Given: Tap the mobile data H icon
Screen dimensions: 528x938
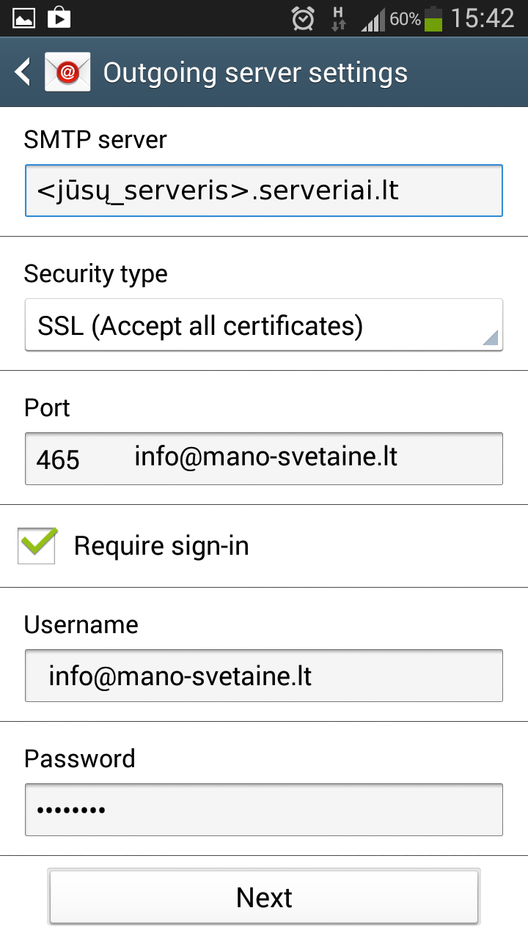Looking at the screenshot, I should click(338, 19).
